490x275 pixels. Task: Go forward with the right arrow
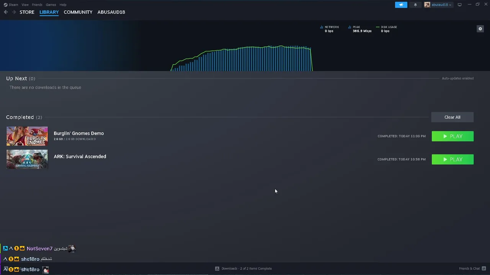pos(14,12)
